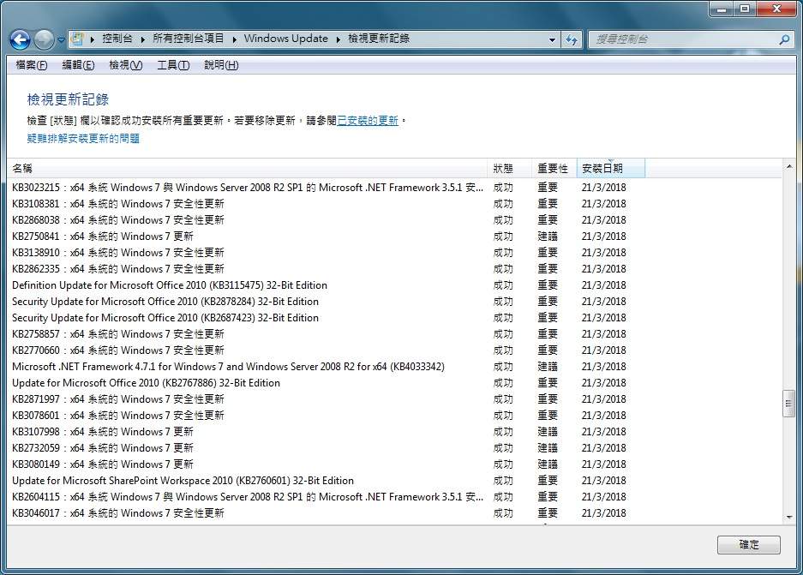The image size is (803, 575).
Task: Click the 確定 button
Action: point(749,545)
